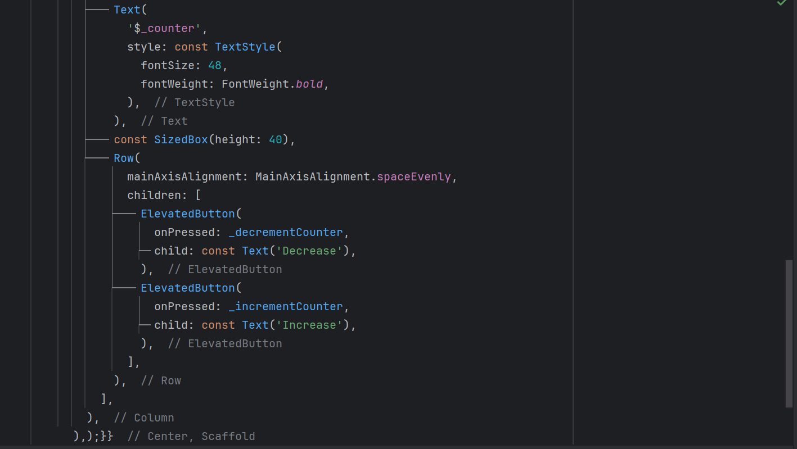Click the 'Decrease' string literal
Image resolution: width=797 pixels, height=449 pixels.
(x=309, y=251)
